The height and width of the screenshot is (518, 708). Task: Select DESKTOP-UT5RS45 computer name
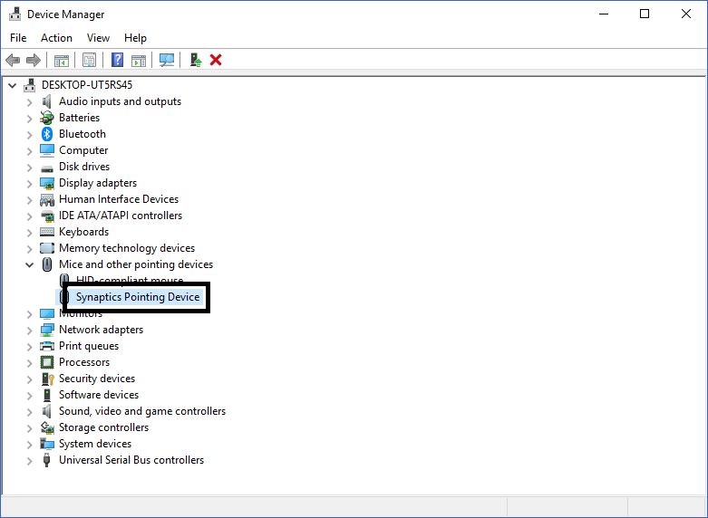87,85
